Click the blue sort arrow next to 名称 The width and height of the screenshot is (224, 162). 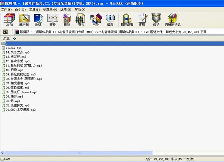tap(15, 39)
